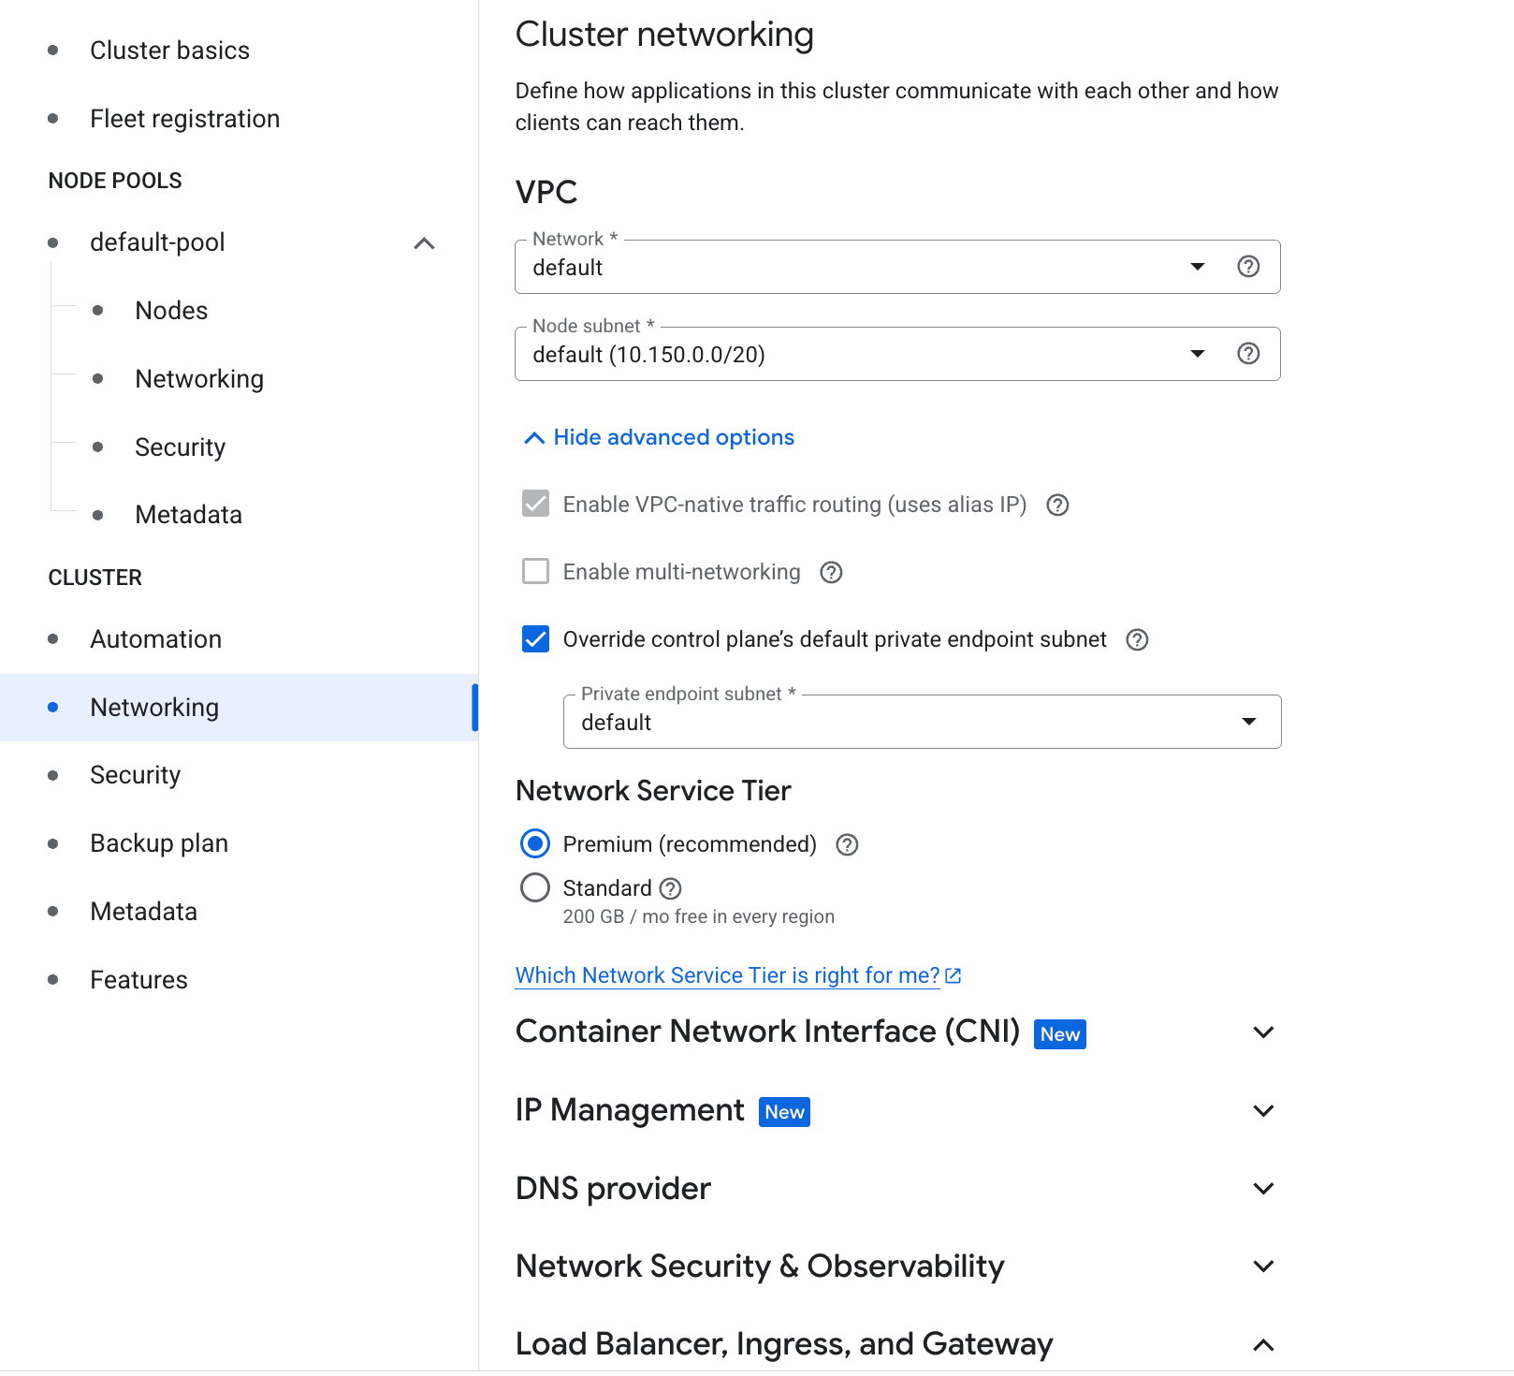Open help for the Network field
1514x1376 pixels.
pos(1248,267)
